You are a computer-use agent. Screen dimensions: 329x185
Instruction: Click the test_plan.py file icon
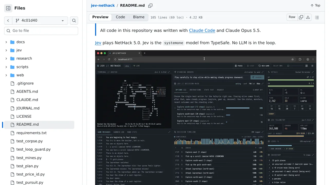(x=12, y=166)
